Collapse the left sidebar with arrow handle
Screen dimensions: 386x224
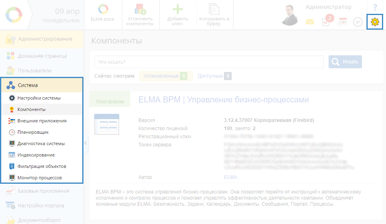tap(86, 143)
